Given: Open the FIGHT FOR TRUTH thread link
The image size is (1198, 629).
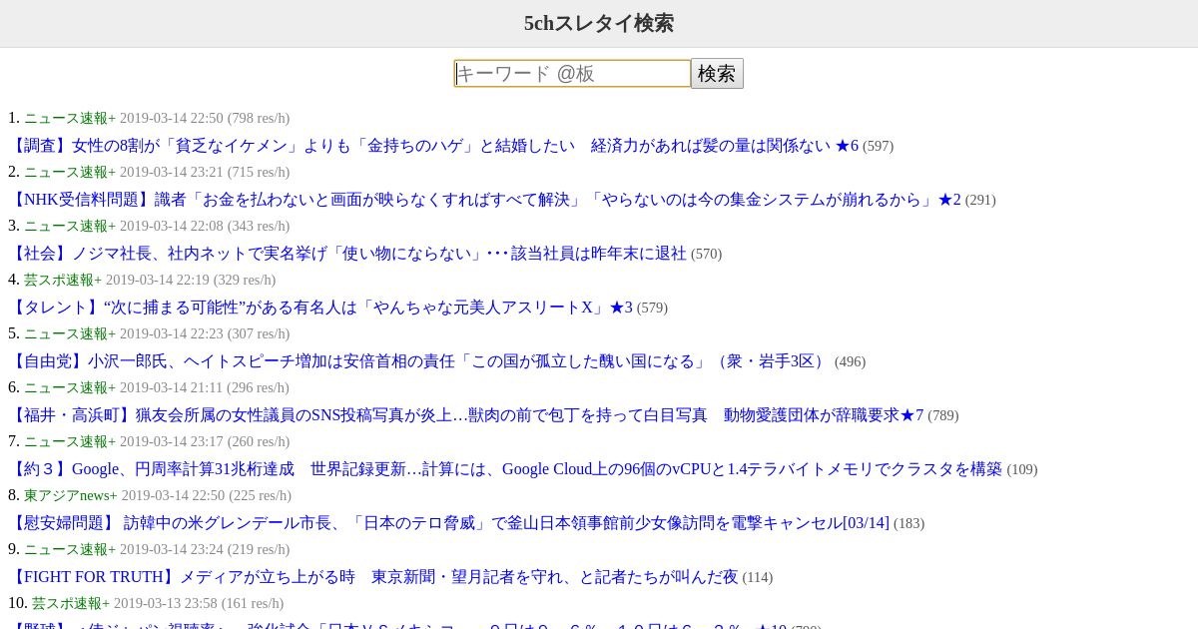Looking at the screenshot, I should pos(373,577).
